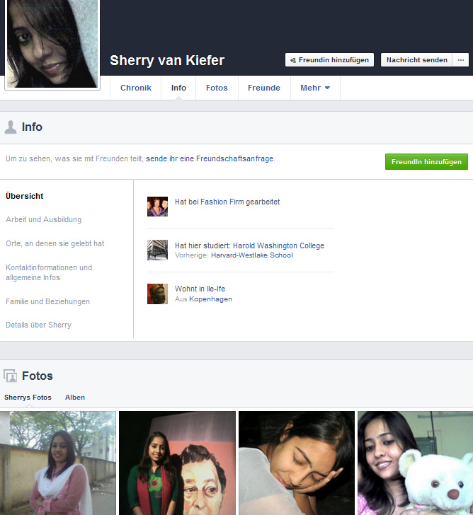
Task: Open the Freunde tab
Action: click(264, 88)
